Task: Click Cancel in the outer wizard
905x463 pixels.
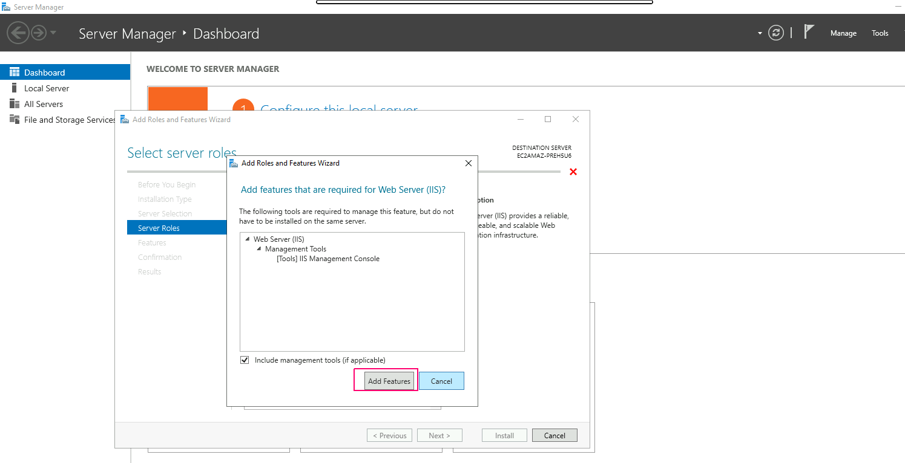Action: click(x=555, y=435)
